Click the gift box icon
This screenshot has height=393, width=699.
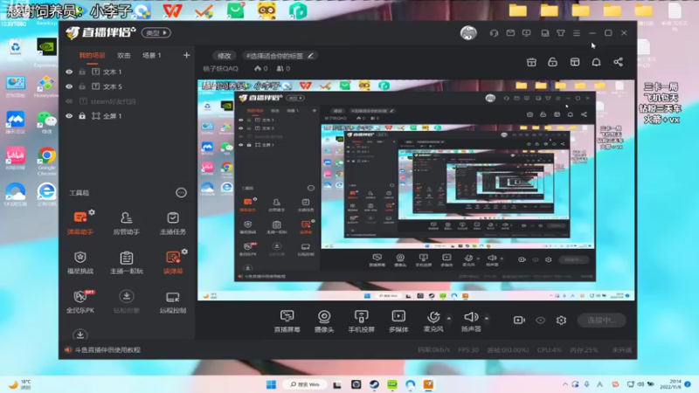coord(531,62)
